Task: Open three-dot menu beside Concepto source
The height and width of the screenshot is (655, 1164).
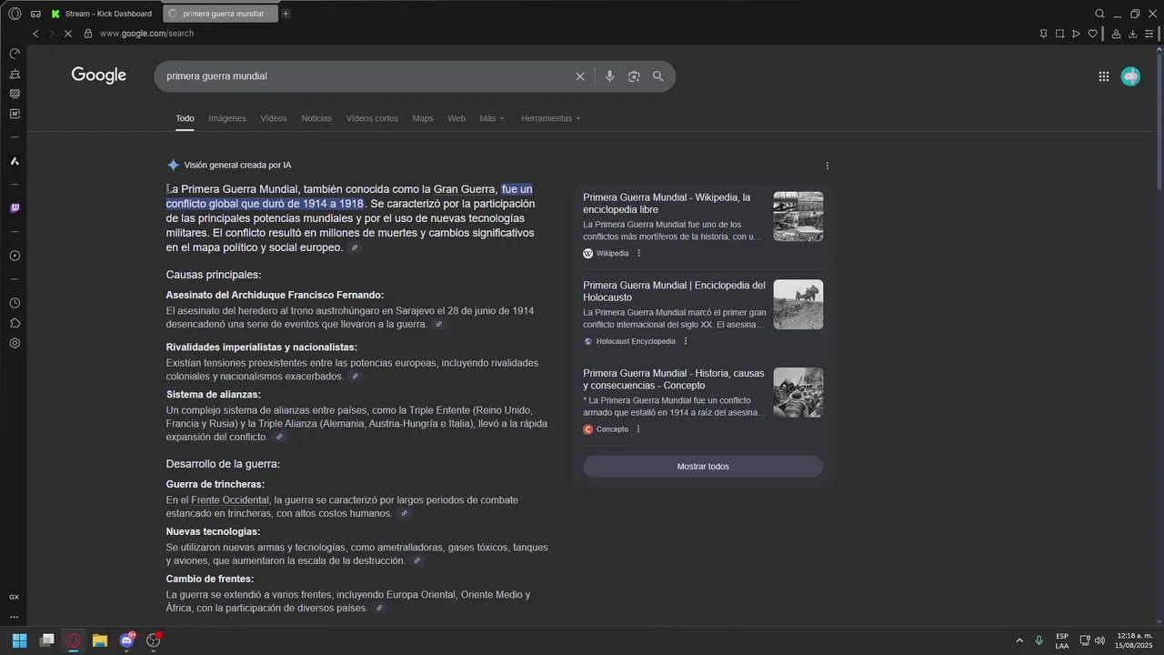Action: 638,429
